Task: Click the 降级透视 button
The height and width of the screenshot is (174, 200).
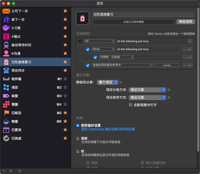Action: coord(185,22)
